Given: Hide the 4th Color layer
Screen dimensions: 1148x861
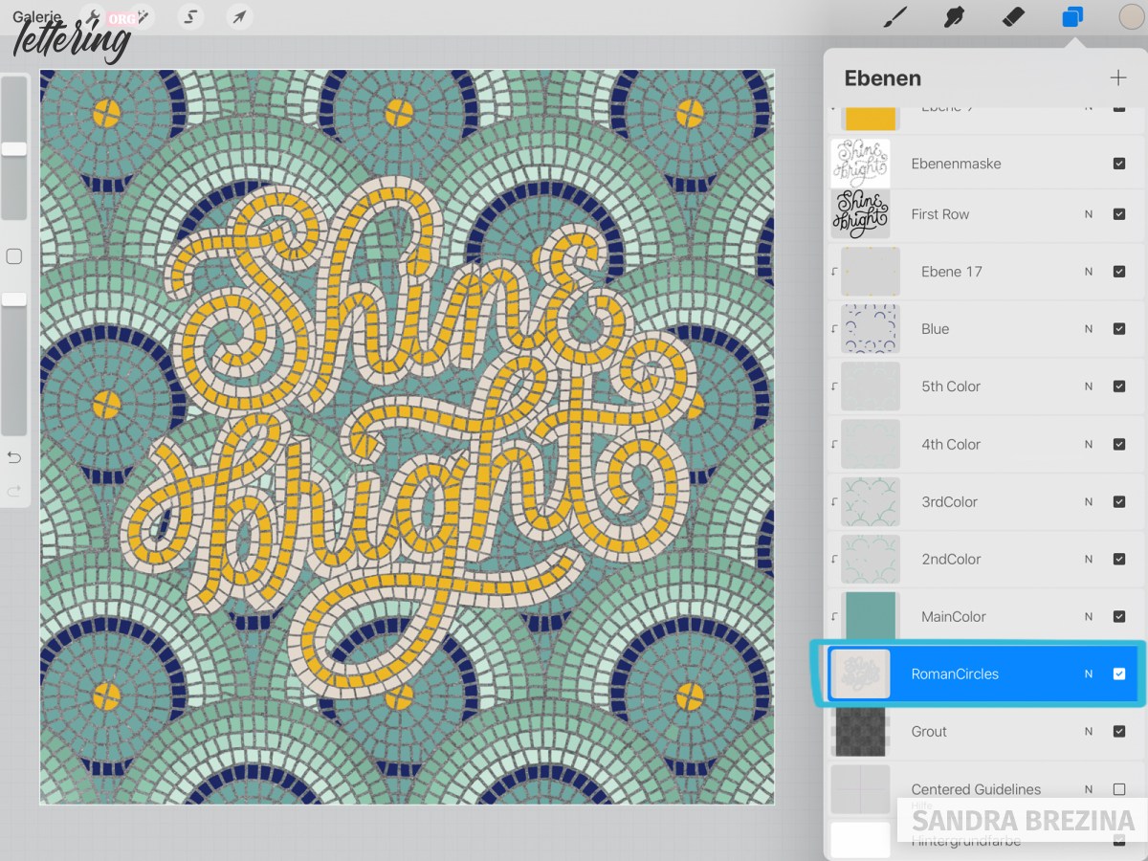Looking at the screenshot, I should point(1119,444).
